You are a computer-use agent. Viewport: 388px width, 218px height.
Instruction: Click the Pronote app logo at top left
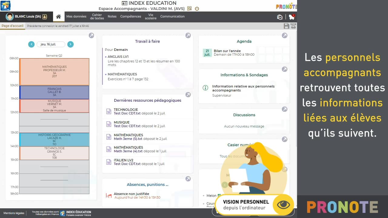pos(5,5)
